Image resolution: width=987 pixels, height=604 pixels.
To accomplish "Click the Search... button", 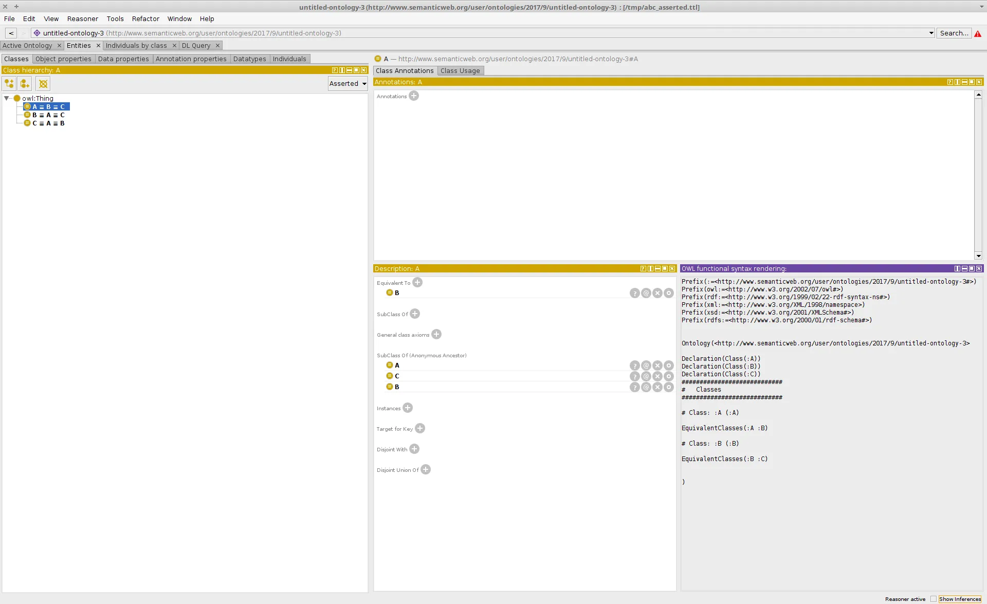I will [x=954, y=33].
